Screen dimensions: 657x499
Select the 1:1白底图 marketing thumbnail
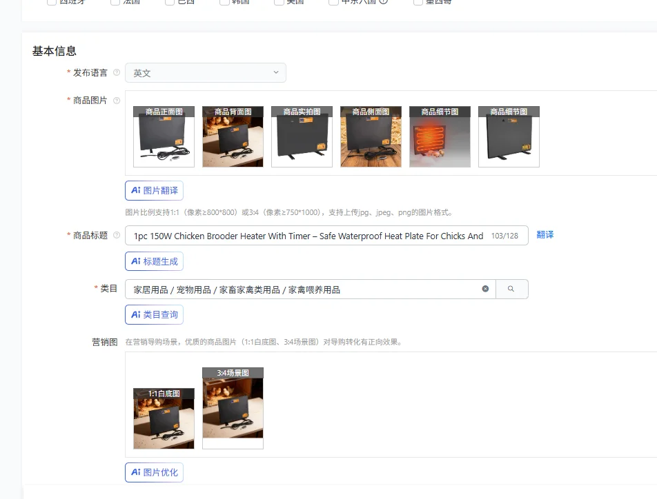(164, 418)
